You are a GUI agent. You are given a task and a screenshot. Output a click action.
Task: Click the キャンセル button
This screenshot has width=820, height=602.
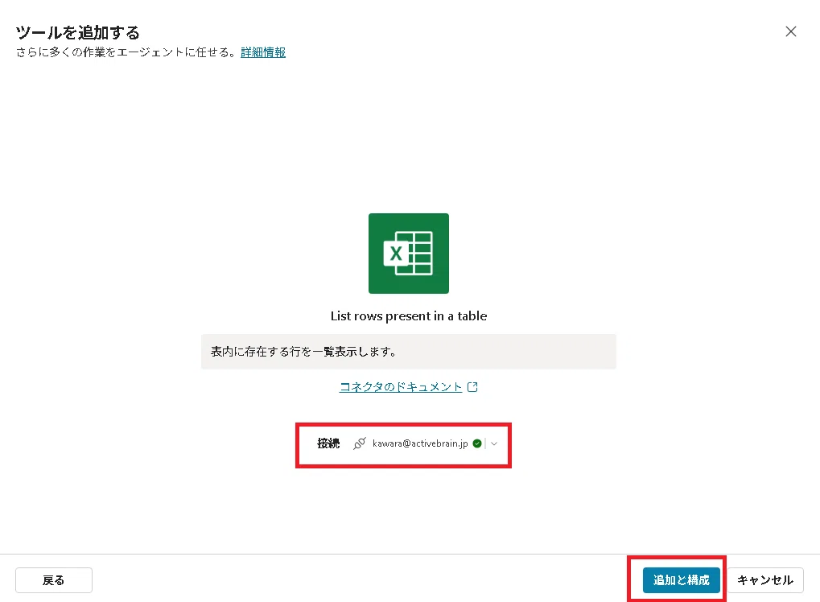[765, 580]
